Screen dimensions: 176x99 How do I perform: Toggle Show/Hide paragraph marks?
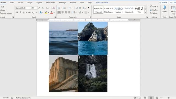[89, 8]
